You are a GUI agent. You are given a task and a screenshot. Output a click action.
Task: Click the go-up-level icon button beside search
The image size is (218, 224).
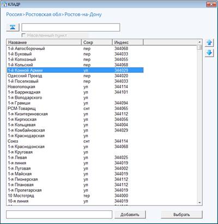(x=13, y=27)
